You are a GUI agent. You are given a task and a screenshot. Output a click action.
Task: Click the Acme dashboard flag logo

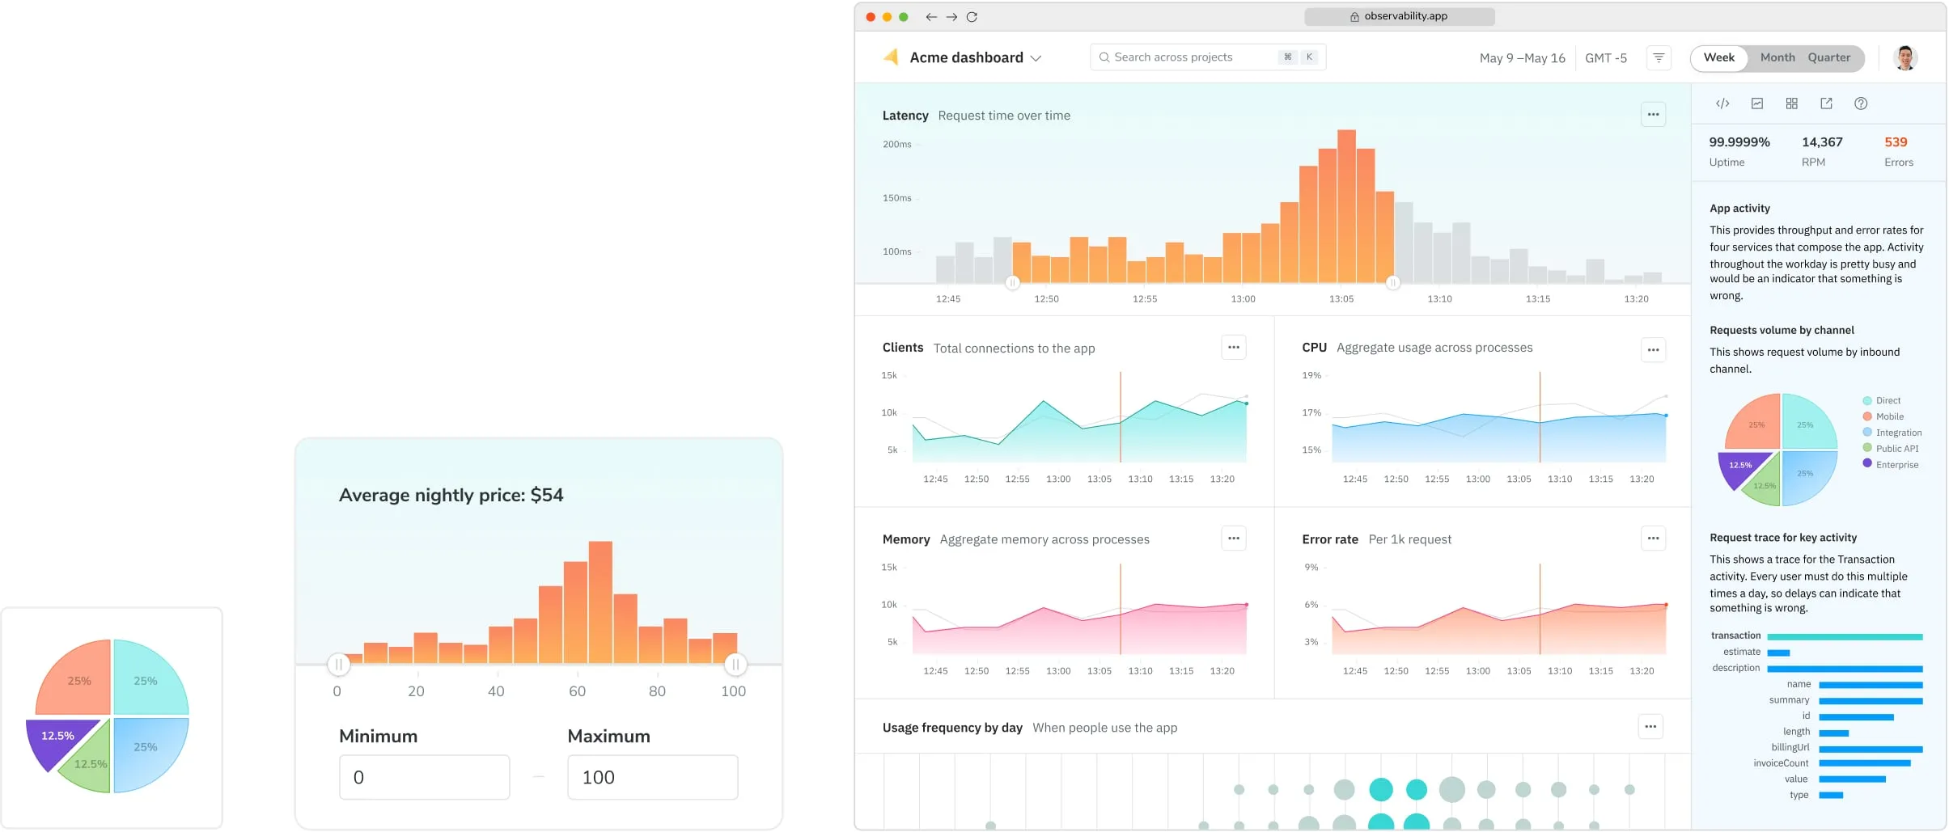(x=891, y=57)
